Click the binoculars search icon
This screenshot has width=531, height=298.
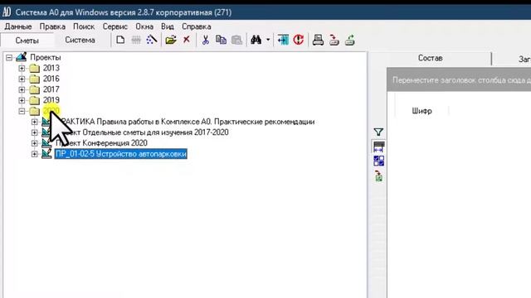tap(256, 40)
